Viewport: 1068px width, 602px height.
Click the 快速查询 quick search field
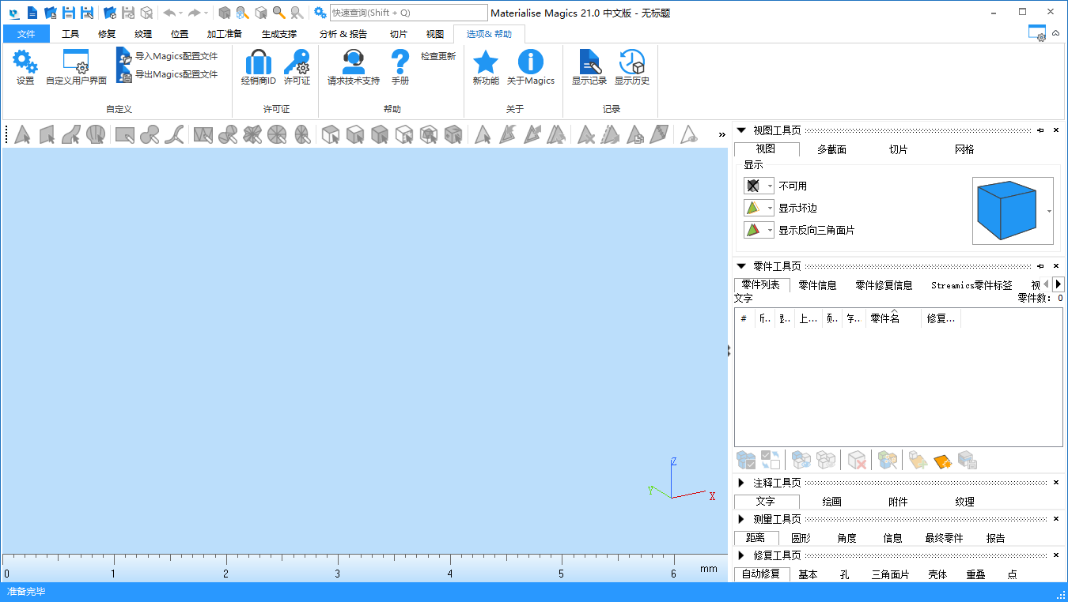pyautogui.click(x=408, y=13)
